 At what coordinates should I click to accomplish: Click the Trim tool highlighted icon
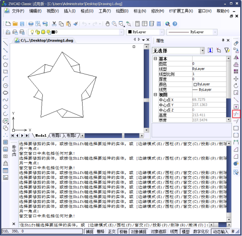236,114
